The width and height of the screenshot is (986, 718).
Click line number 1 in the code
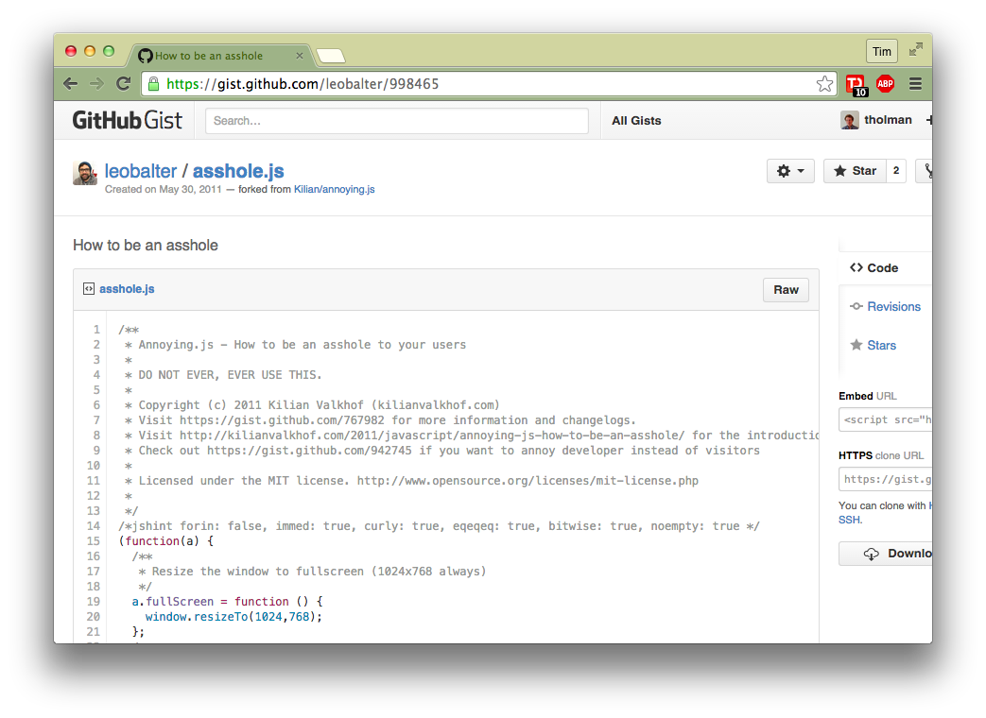[96, 329]
